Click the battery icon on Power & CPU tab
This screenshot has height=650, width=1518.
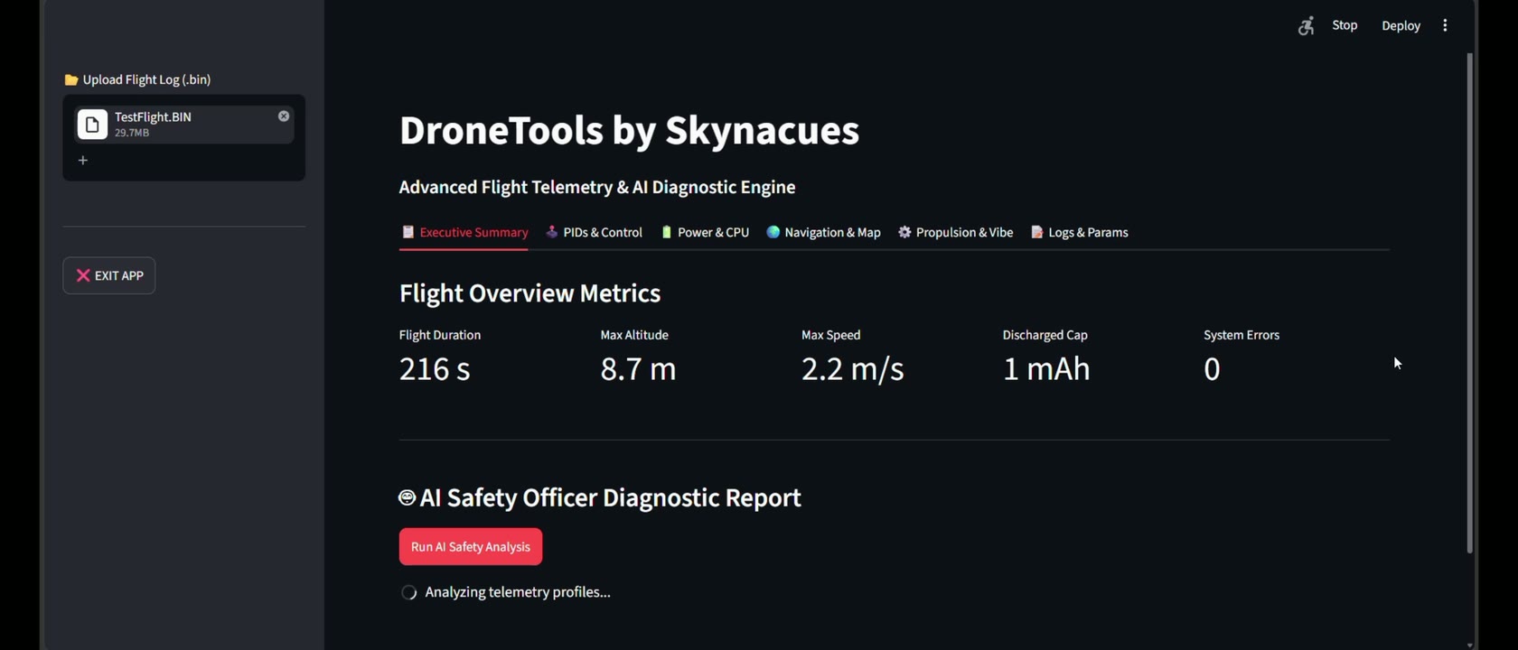[666, 232]
